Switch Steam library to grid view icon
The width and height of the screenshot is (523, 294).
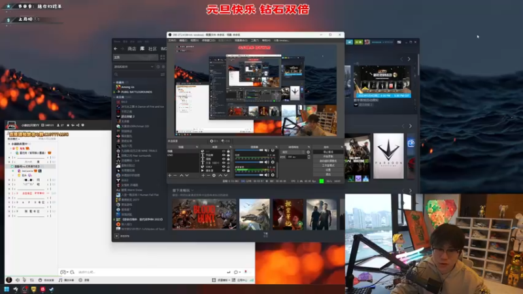click(162, 57)
